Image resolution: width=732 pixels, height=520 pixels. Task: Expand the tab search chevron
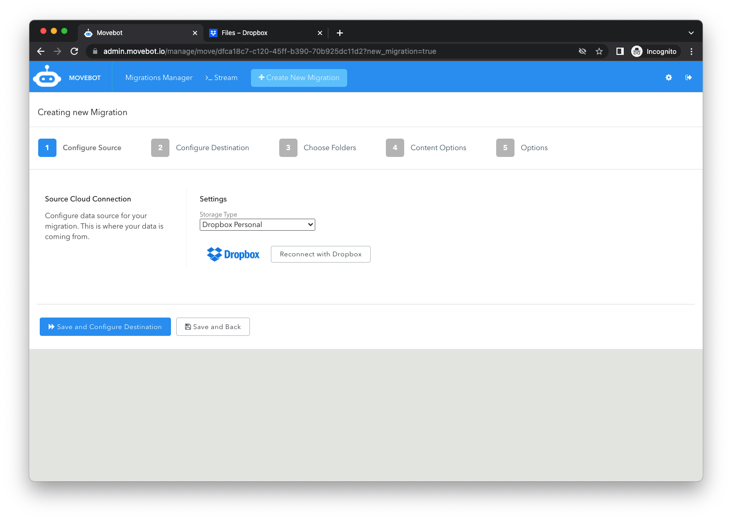(691, 33)
